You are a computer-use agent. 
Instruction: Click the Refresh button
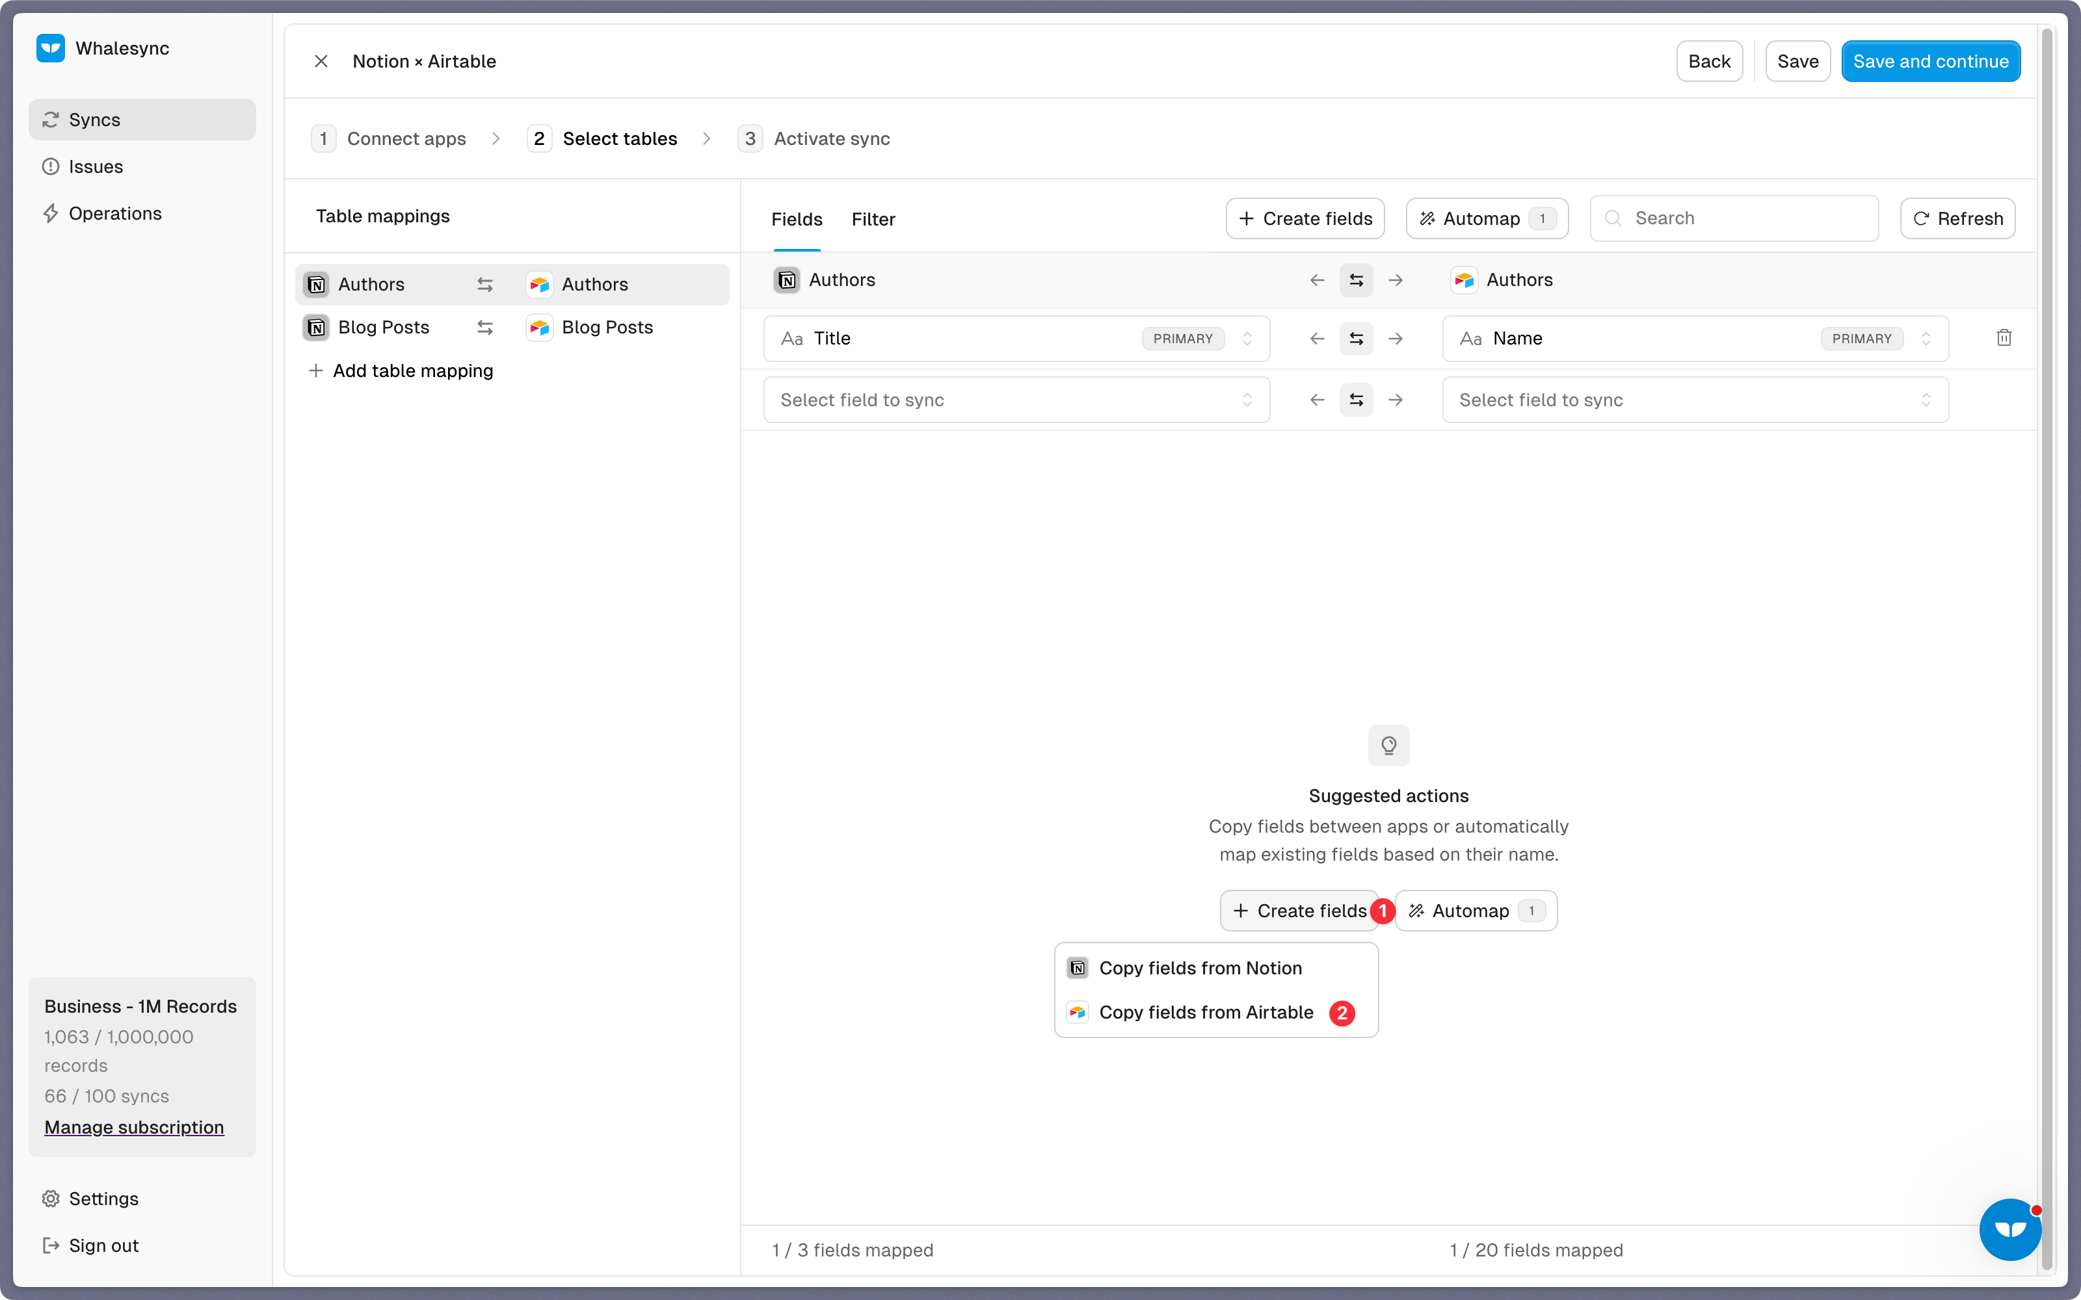pos(1957,218)
